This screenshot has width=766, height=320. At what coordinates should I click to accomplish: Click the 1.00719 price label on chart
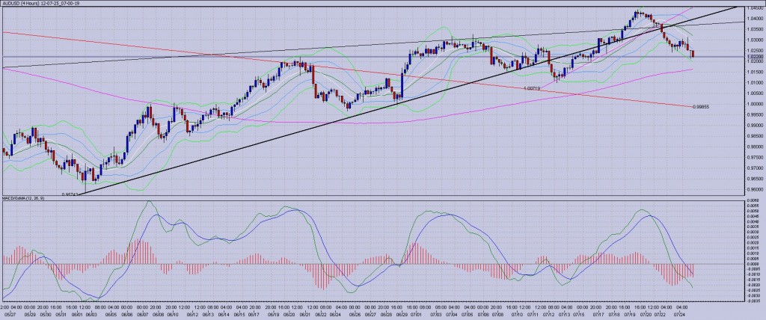coord(531,89)
